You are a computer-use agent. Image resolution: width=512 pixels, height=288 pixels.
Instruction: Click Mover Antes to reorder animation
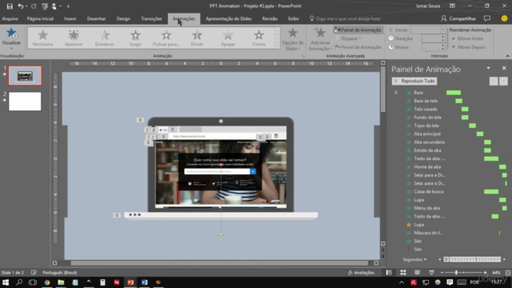pos(467,38)
